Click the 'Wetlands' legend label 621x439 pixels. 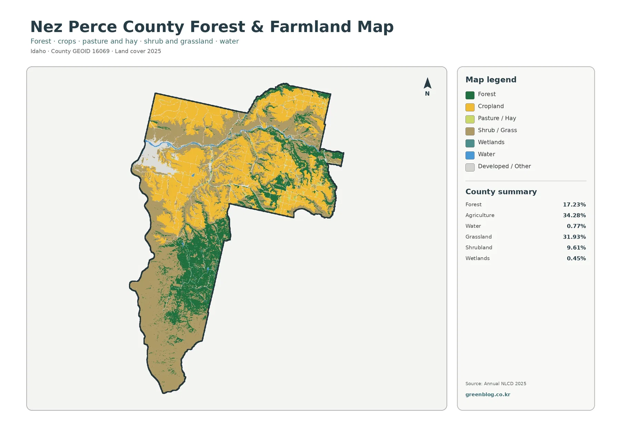(x=491, y=142)
